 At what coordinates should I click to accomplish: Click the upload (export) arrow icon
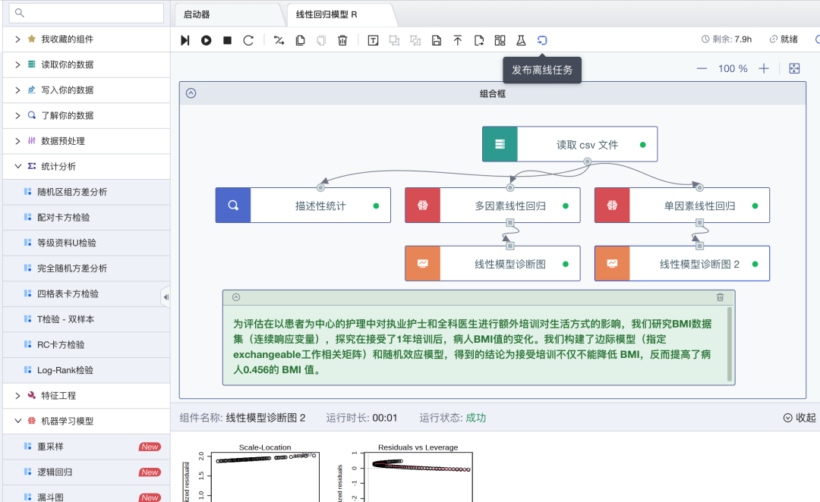tap(458, 39)
